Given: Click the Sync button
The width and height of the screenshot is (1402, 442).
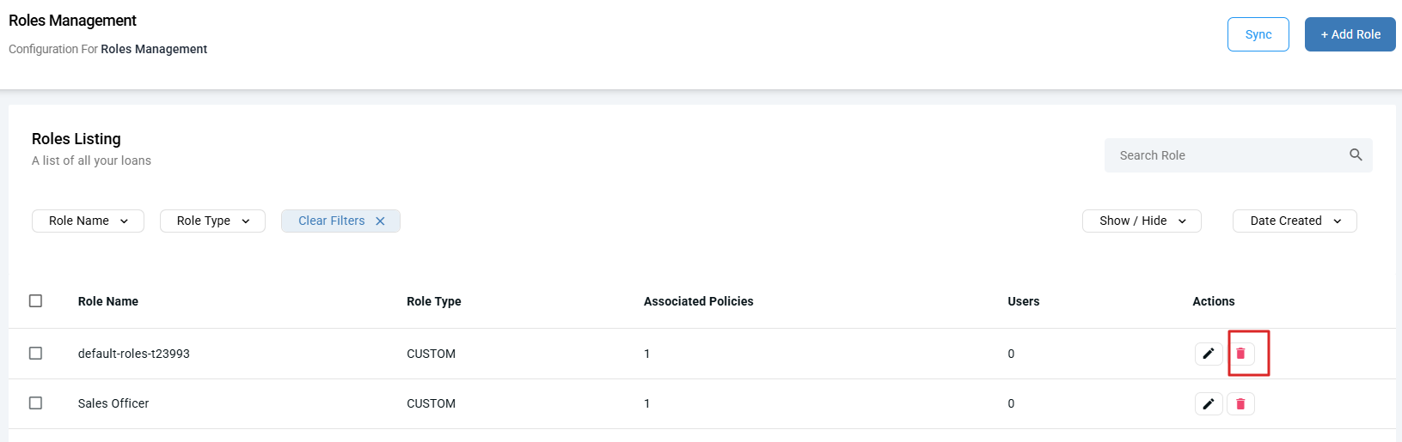Looking at the screenshot, I should click(x=1258, y=34).
